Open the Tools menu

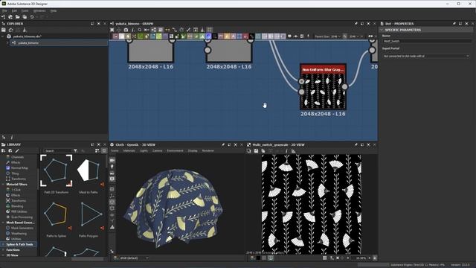25,10
